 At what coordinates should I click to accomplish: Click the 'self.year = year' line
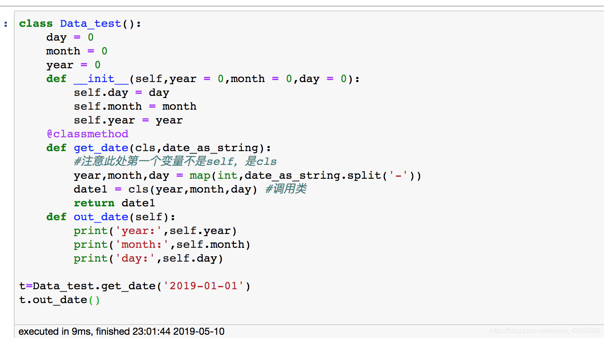(128, 121)
